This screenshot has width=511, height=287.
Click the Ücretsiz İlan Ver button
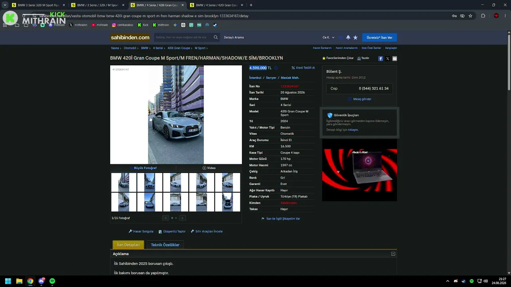click(x=380, y=37)
